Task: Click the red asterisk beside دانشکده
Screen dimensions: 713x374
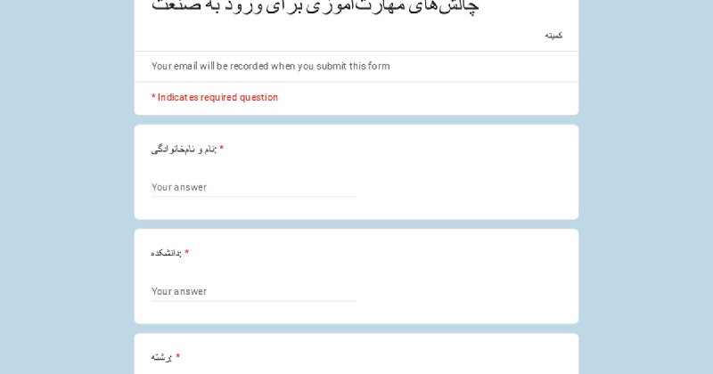Action: click(x=186, y=253)
